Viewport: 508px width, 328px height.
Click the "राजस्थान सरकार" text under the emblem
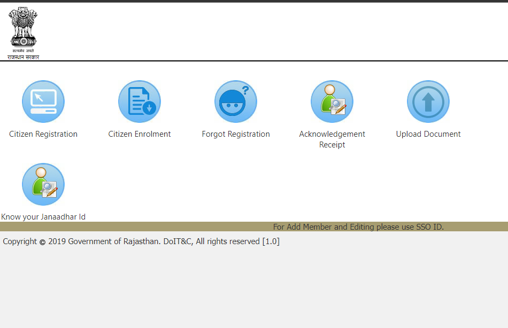[23, 57]
